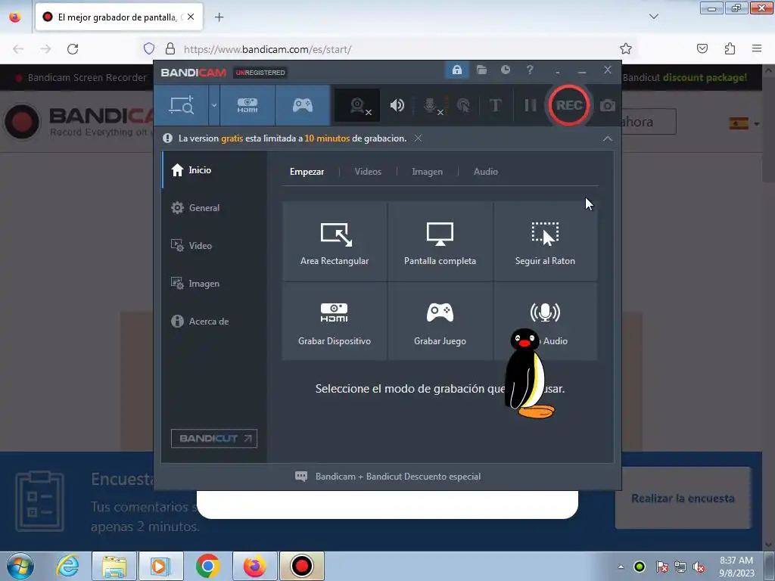Screen dimensions: 775x581
Task: Open Firefox hamburger application menu
Action: (x=757, y=48)
